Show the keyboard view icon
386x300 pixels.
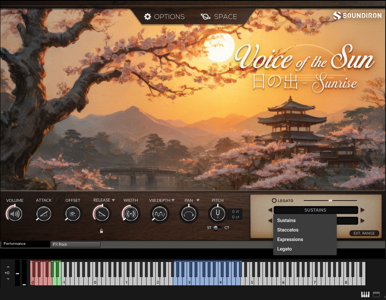365,294
